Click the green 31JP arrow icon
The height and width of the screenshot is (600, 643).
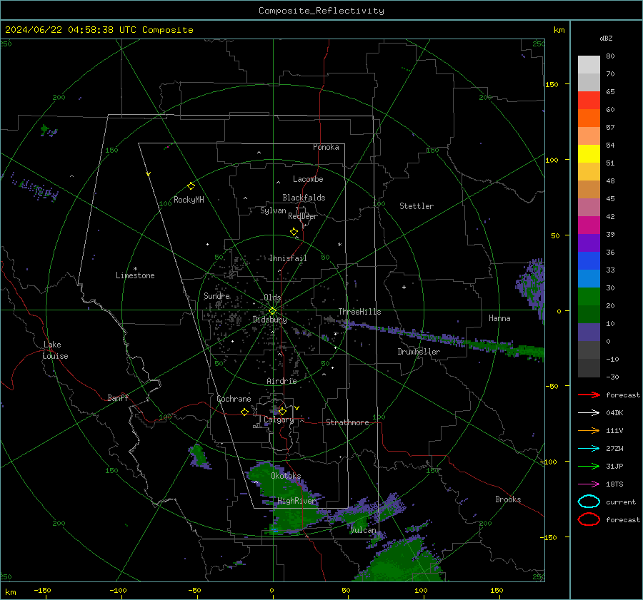point(589,466)
